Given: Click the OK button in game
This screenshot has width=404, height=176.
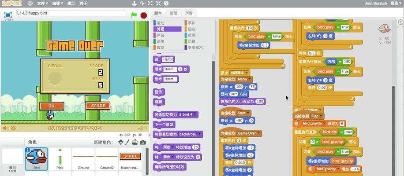Looking at the screenshot, I should pos(52,106).
